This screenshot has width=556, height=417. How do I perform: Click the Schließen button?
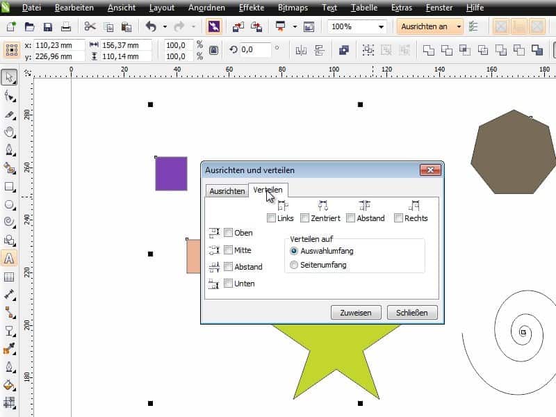click(412, 312)
